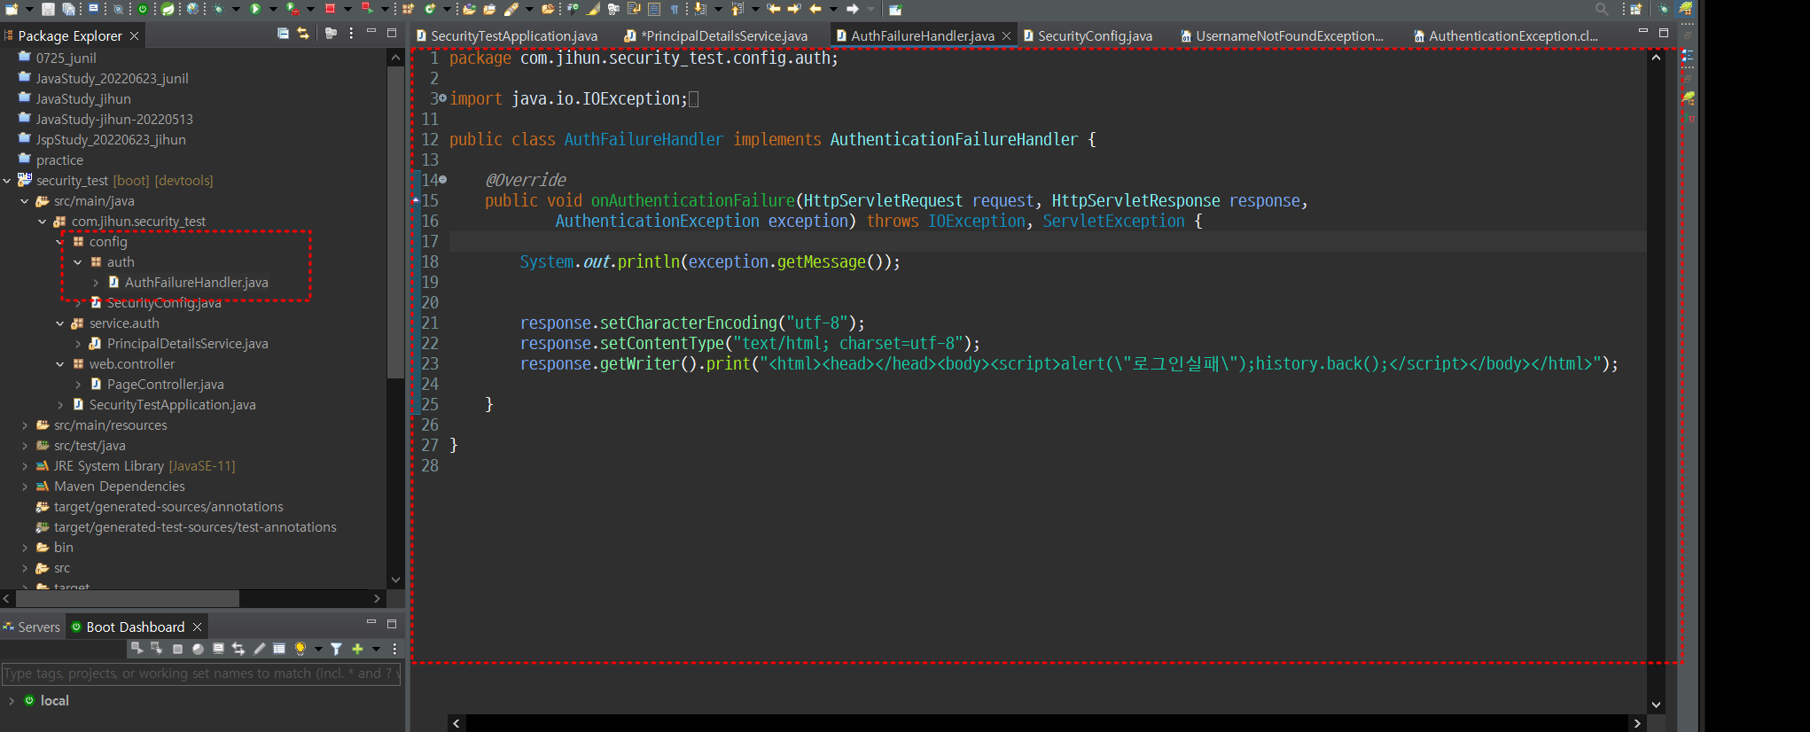1810x732 pixels.
Task: Expand AuthFailureHandler.java tree node
Action: tap(96, 283)
